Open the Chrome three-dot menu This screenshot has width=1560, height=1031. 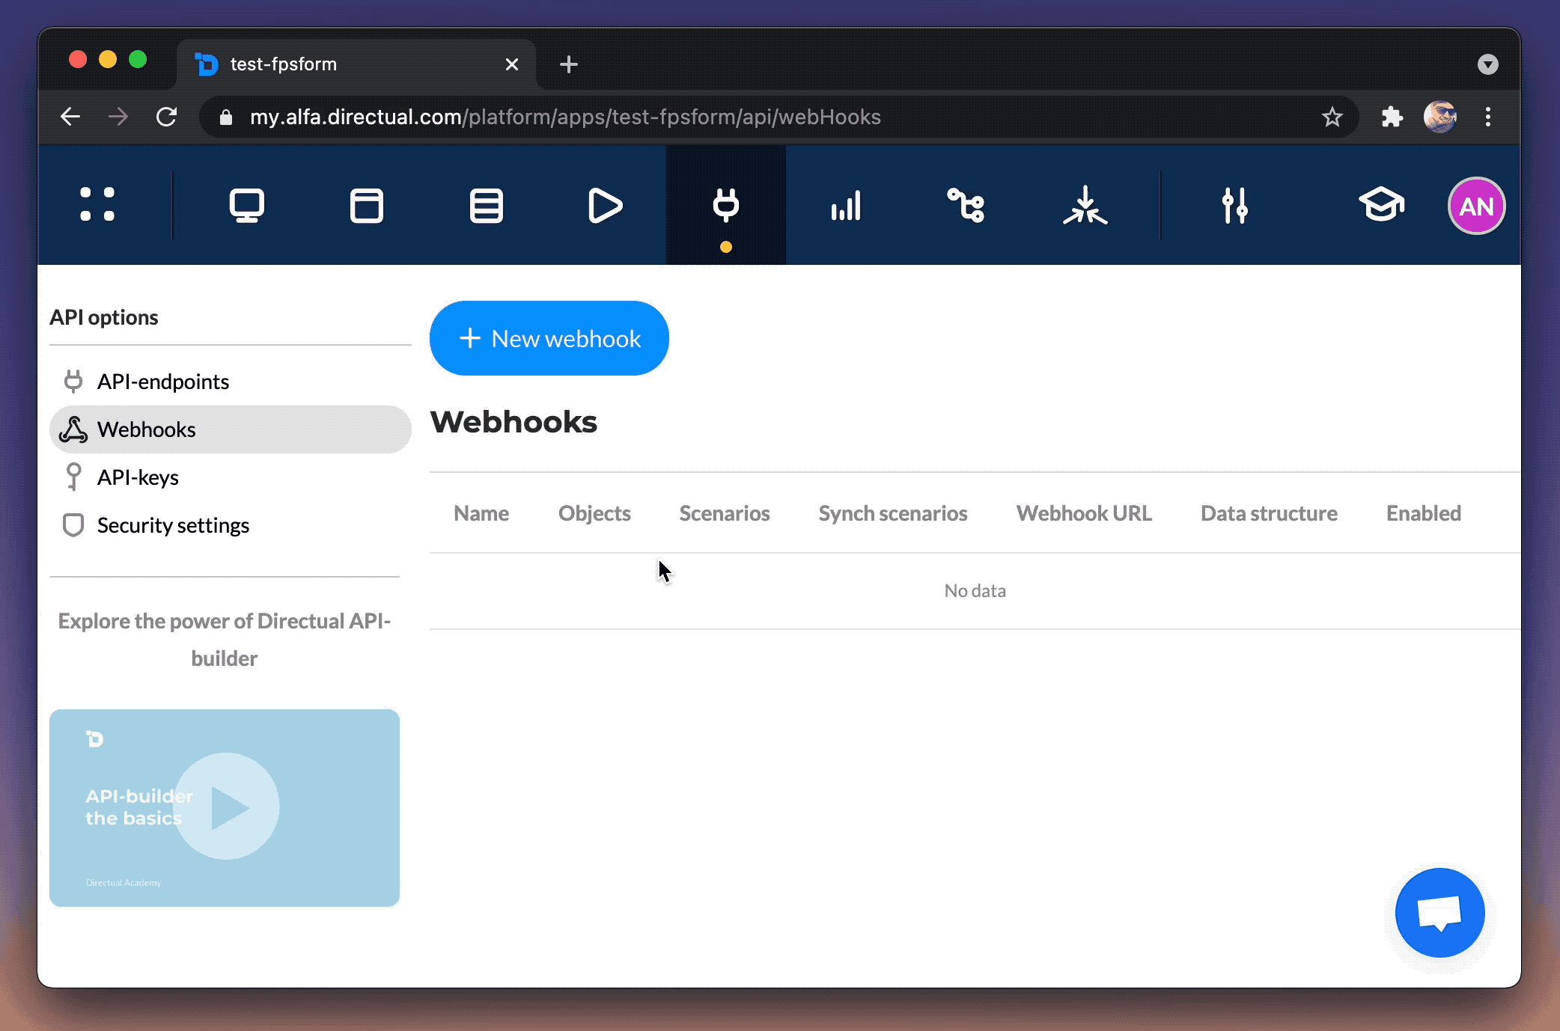pos(1487,117)
